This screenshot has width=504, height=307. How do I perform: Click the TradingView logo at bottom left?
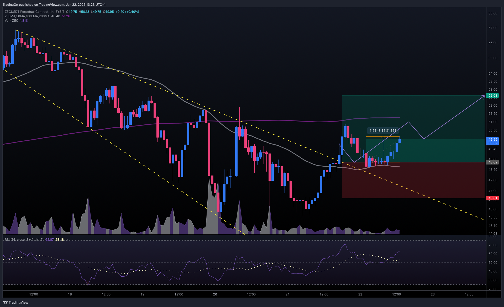pyautogui.click(x=15, y=302)
